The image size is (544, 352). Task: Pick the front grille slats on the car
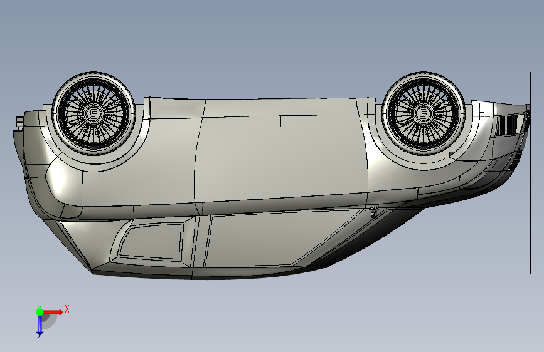click(x=507, y=125)
